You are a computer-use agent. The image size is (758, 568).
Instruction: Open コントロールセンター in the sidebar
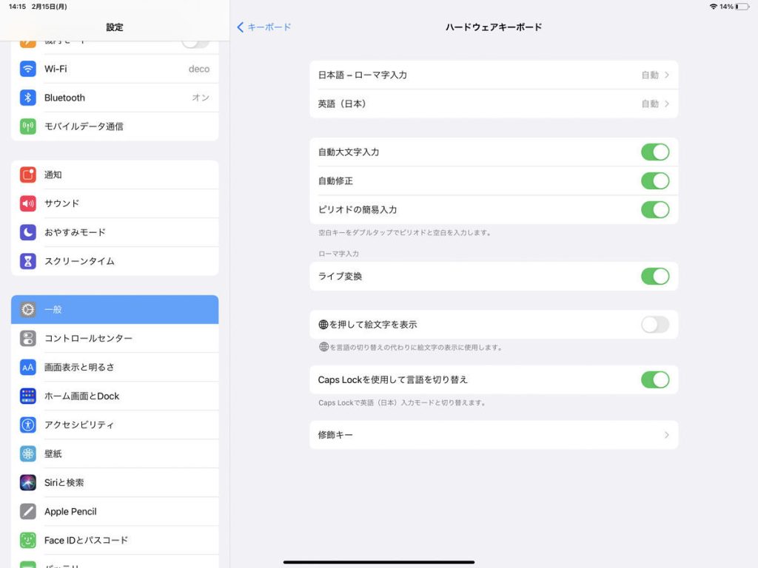pyautogui.click(x=115, y=338)
